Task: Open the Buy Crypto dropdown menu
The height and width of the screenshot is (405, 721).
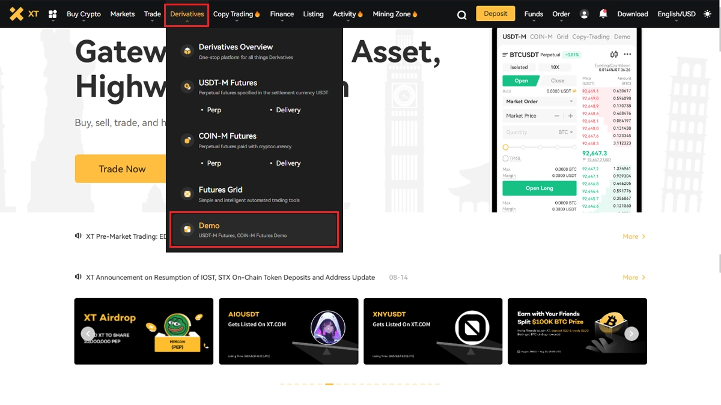Action: (84, 14)
